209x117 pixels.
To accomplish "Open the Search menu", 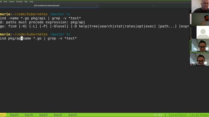I will [12, 2].
